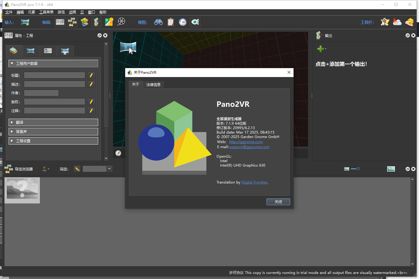Close the 关于Pano2VR dialog with X
The image size is (419, 279).
[x=289, y=72]
